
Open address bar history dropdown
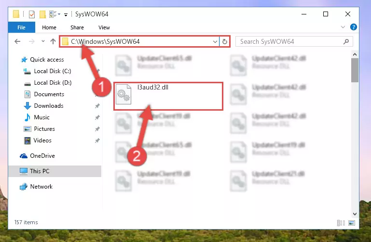(215, 42)
